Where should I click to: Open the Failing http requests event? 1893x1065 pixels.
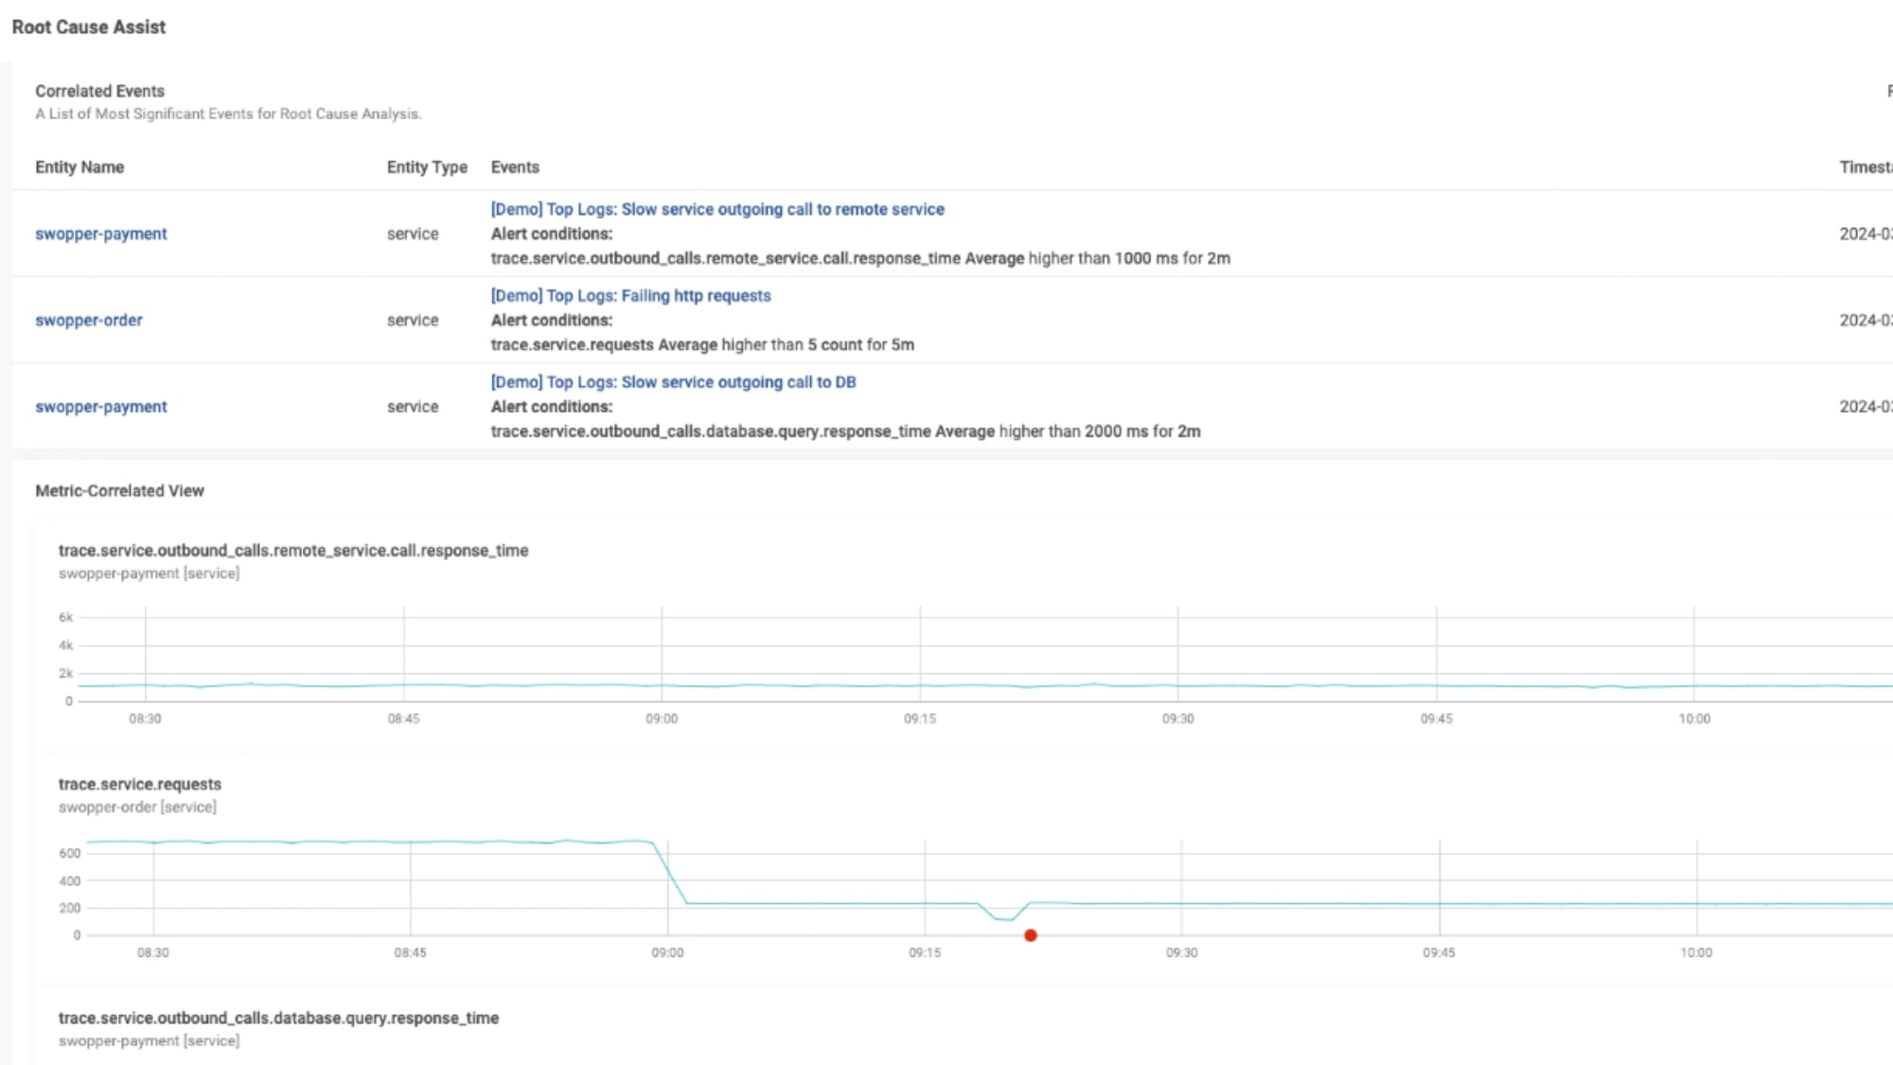pyautogui.click(x=630, y=295)
